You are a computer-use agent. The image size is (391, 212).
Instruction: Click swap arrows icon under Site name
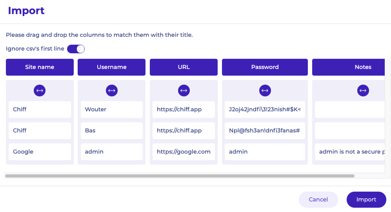[40, 91]
